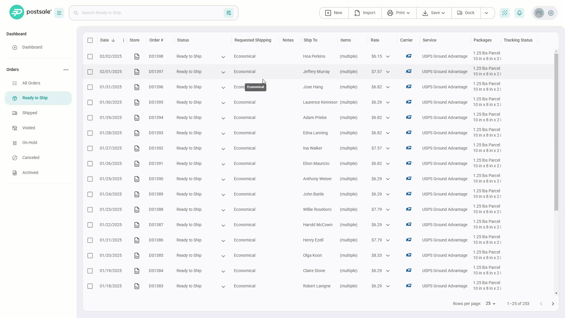Image resolution: width=565 pixels, height=318 pixels.
Task: Click the notifications bell
Action: coord(519,13)
